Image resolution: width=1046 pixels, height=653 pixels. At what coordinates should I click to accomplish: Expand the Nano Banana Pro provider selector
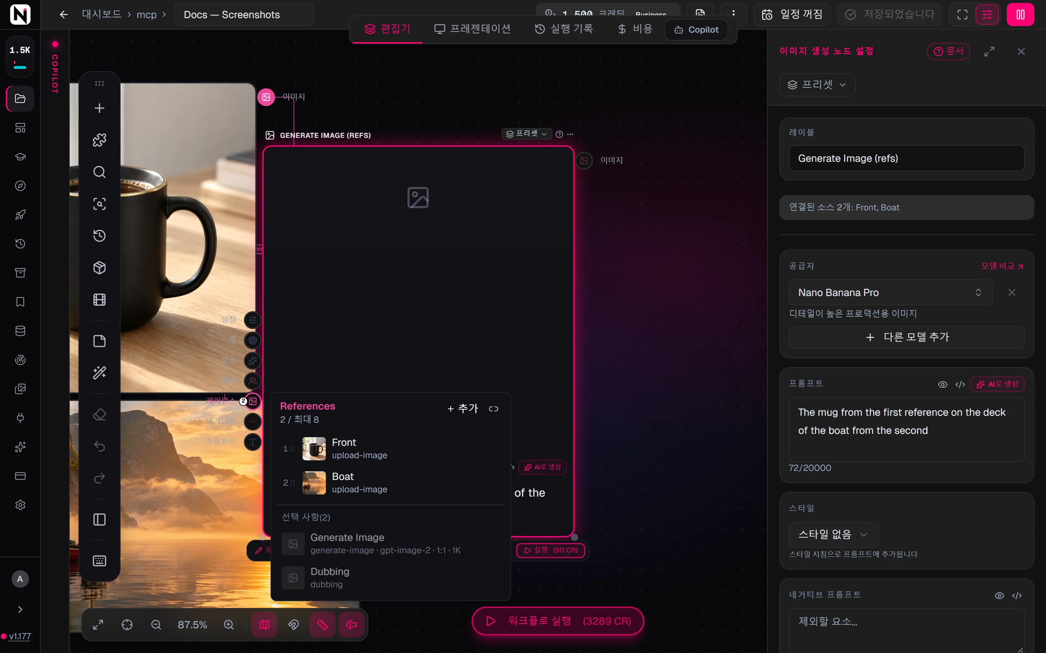pos(891,292)
